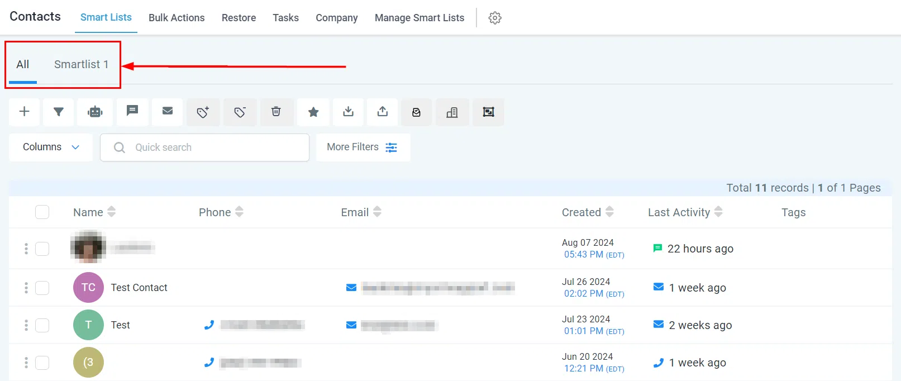This screenshot has width=901, height=381.
Task: Click the delete trash icon
Action: pos(276,112)
